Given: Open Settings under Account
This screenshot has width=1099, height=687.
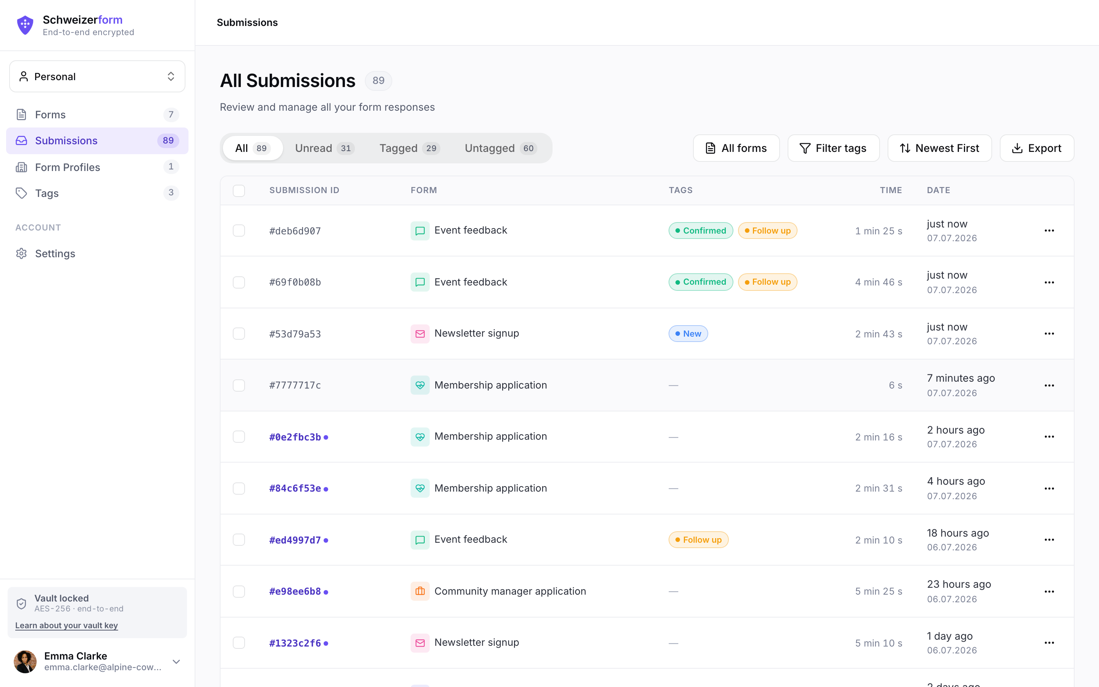Looking at the screenshot, I should 97,253.
